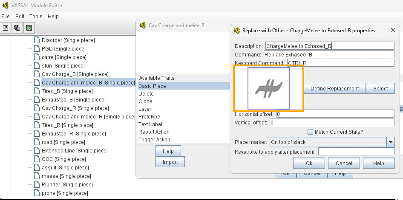Open the File menu

(x=5, y=17)
